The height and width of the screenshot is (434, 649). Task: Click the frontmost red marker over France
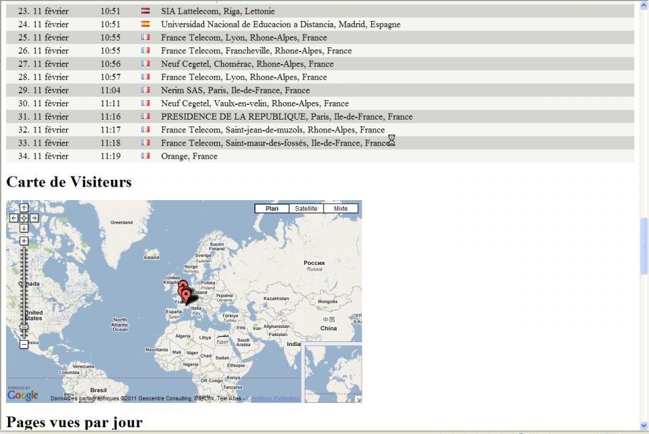187,297
